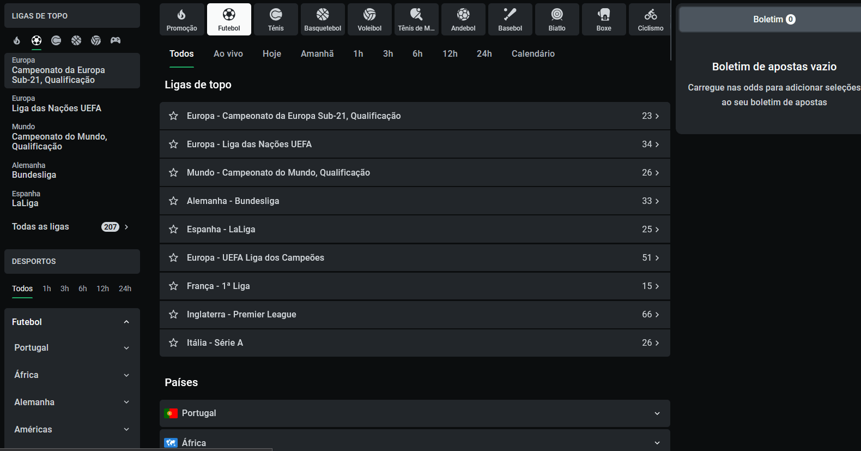Select the flame icon under Ligas de Topo
Viewport: 861px width, 451px height.
17,40
